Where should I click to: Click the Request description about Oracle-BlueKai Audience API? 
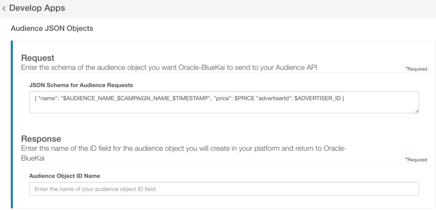[169, 67]
